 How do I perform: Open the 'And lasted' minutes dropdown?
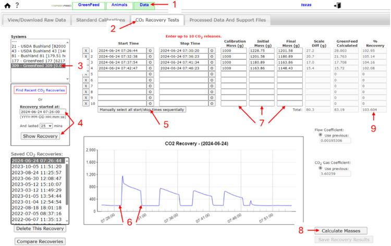46,126
